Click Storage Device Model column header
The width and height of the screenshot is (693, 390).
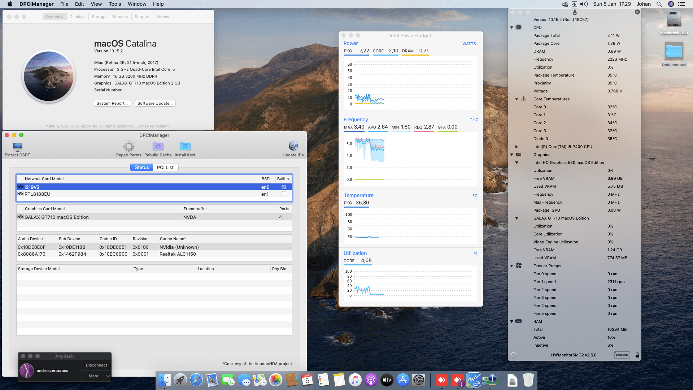(x=74, y=269)
